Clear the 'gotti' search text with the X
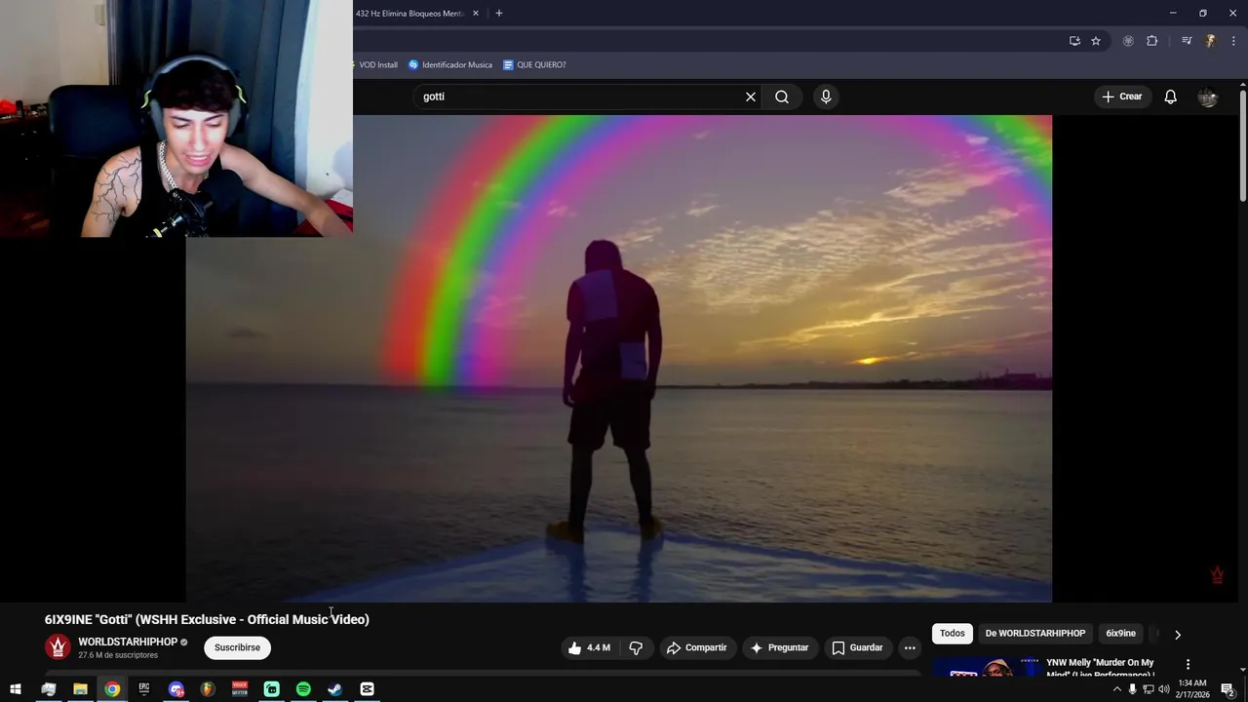The width and height of the screenshot is (1248, 702). [x=751, y=97]
